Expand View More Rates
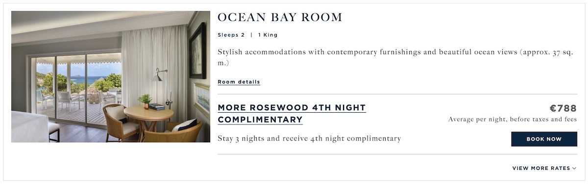Screen dimensions: 588x184 pos(544,168)
